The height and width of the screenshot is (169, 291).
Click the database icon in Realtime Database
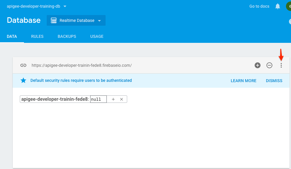click(x=54, y=20)
